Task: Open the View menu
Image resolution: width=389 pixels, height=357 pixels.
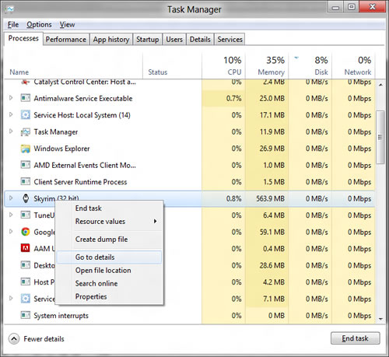Action: (x=67, y=25)
